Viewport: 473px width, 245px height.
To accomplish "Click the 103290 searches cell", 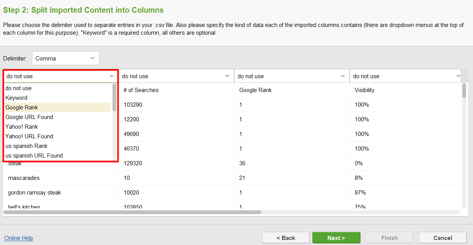I will [176, 105].
